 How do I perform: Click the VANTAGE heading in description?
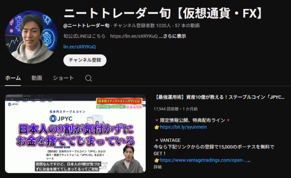[170, 140]
